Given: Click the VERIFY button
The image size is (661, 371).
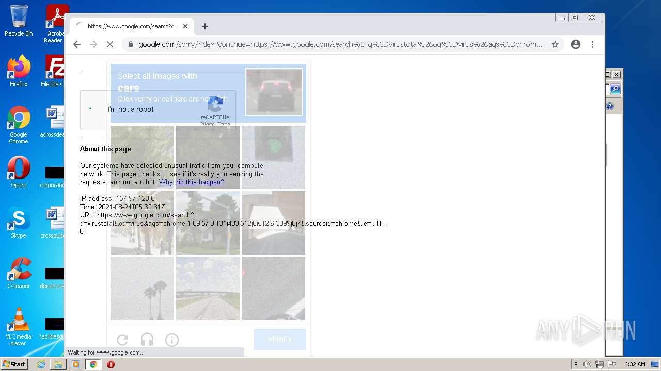Looking at the screenshot, I should 280,340.
